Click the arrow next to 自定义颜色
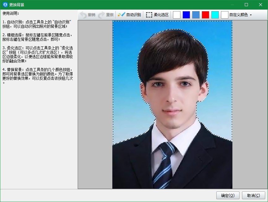Screen dimensions: 268x202 point(251,14)
